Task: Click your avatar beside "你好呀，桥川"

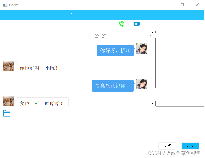Action: pyautogui.click(x=142, y=48)
